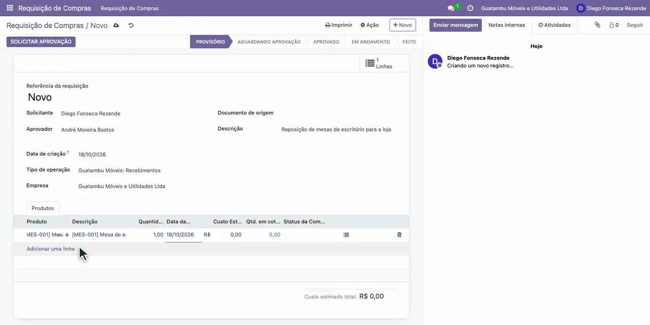
Task: Click the Solicitar Aprovação button
Action: point(41,42)
